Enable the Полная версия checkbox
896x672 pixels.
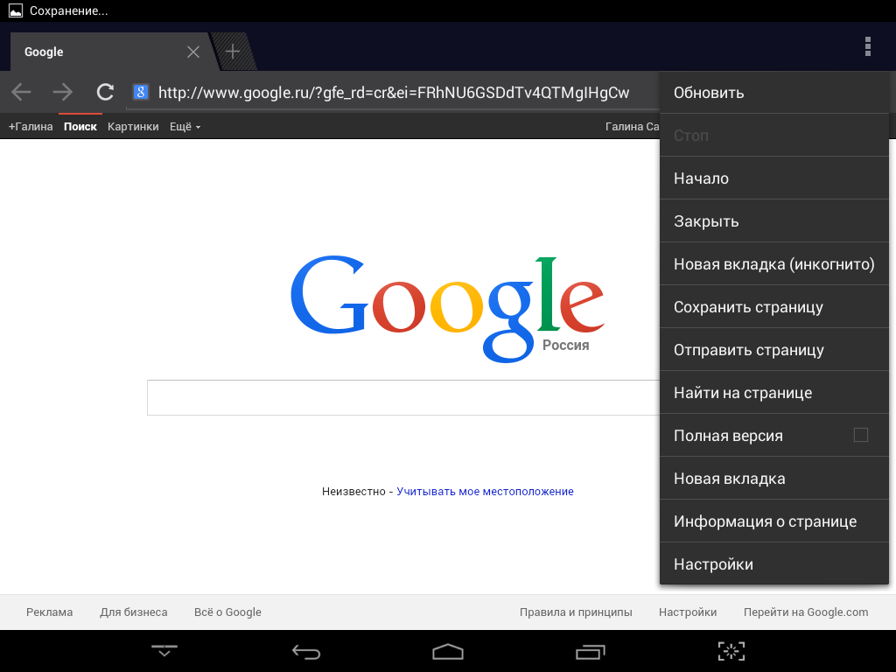click(x=861, y=435)
